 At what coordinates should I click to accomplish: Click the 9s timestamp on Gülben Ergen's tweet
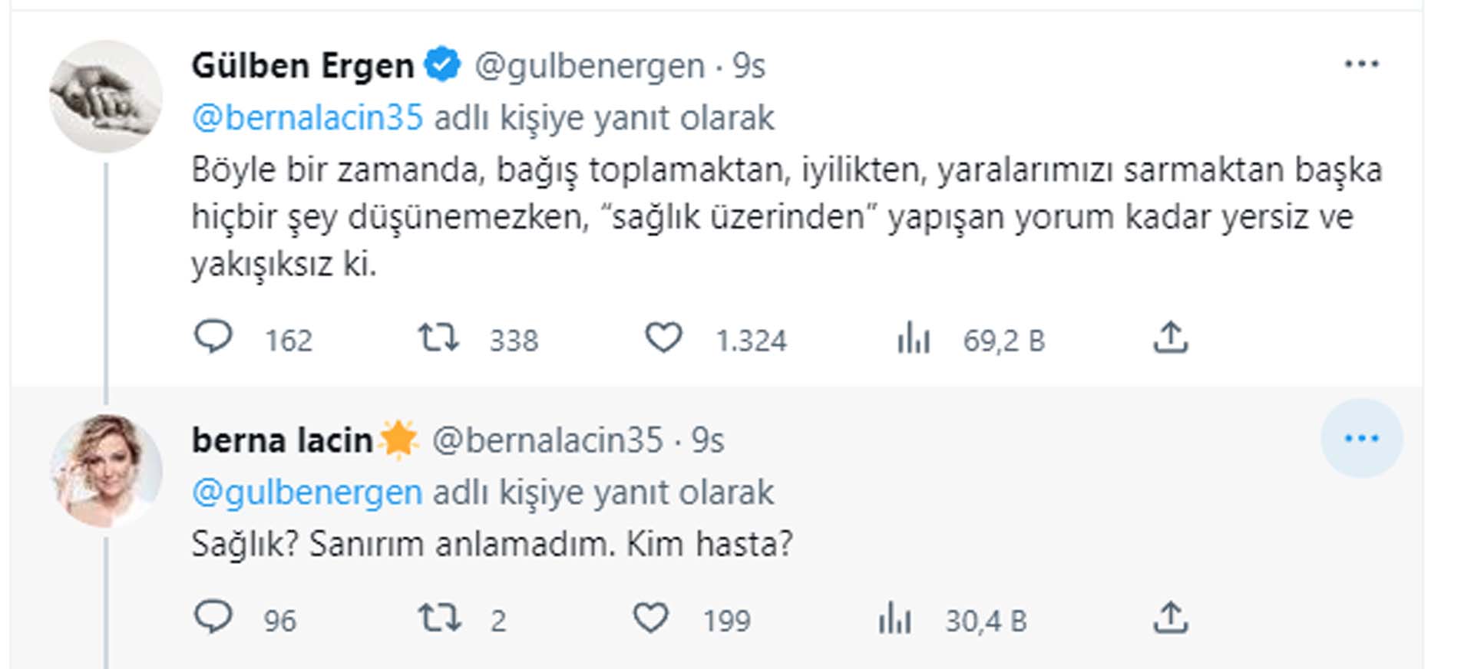point(746,65)
